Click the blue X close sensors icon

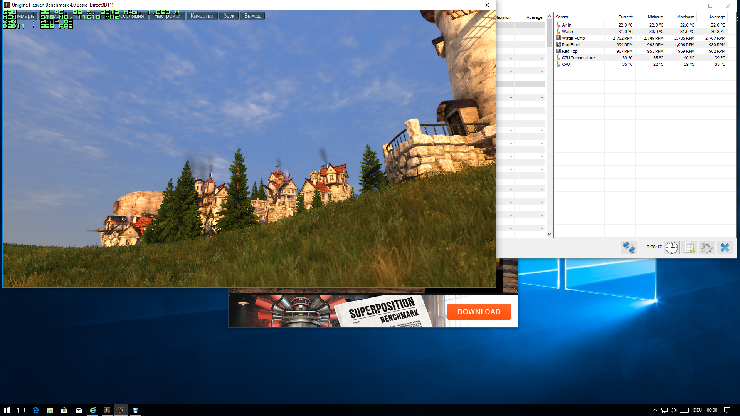click(x=725, y=247)
